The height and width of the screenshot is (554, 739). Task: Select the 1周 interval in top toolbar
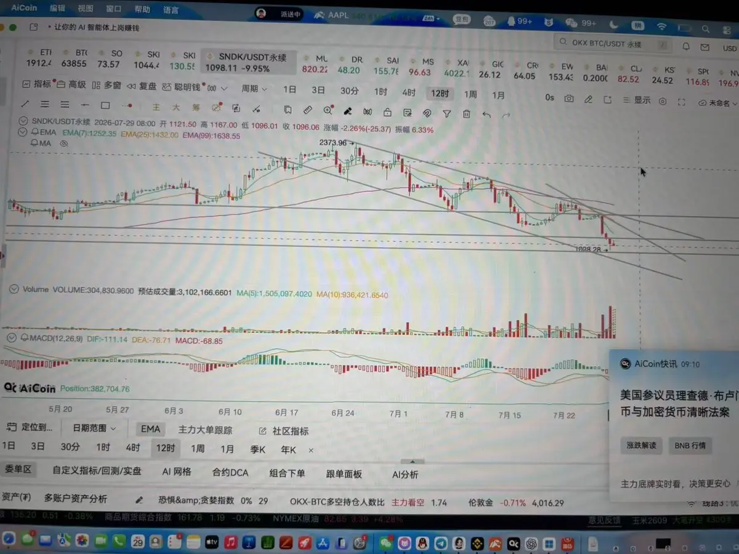470,94
